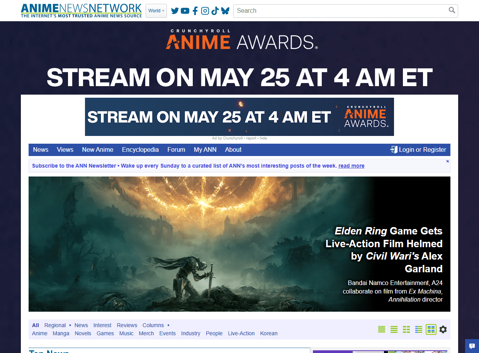Click the Crunchyroll Anime Awards header logo
Screen dimensions: 479x353
[242, 39]
